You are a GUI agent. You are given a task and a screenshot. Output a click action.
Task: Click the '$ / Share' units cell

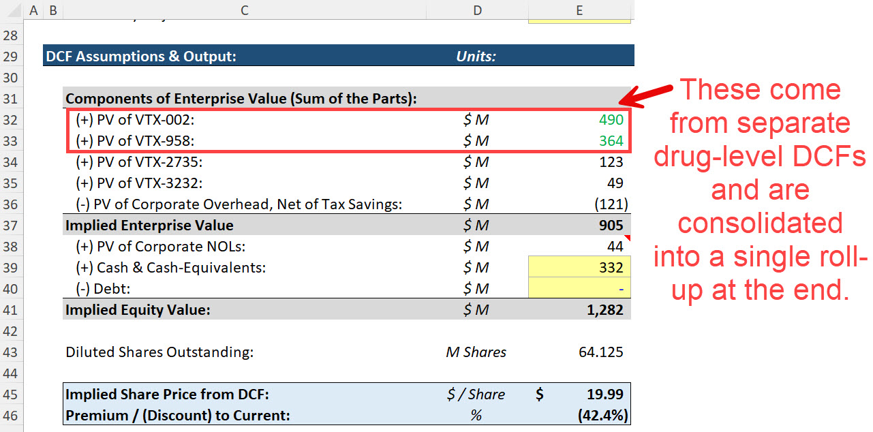click(x=476, y=394)
